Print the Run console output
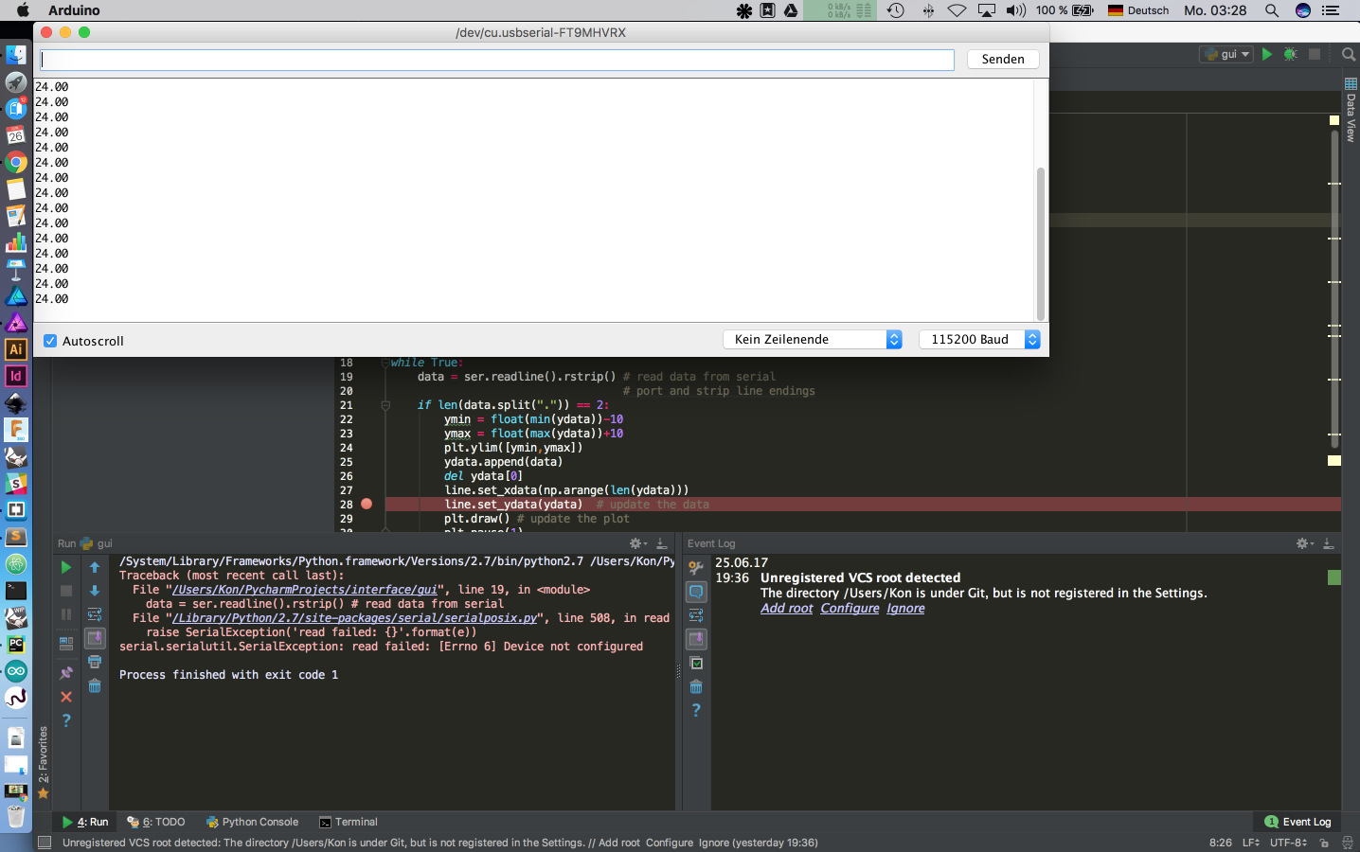Viewport: 1360px width, 852px height. click(95, 662)
